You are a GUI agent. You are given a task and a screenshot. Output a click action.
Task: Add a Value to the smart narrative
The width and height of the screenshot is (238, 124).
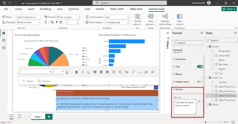click(28, 81)
